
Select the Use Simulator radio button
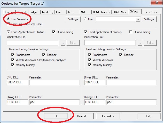(x=9, y=19)
